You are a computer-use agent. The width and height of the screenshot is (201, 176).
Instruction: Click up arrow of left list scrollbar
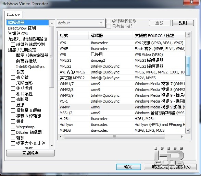(x=52, y=23)
